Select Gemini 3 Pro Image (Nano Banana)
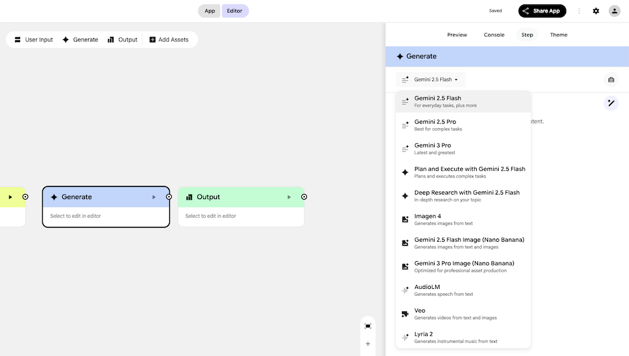 coord(464,267)
